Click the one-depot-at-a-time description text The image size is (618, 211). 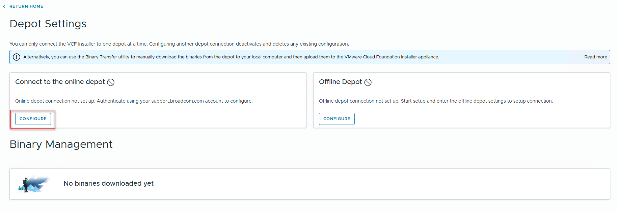click(179, 44)
